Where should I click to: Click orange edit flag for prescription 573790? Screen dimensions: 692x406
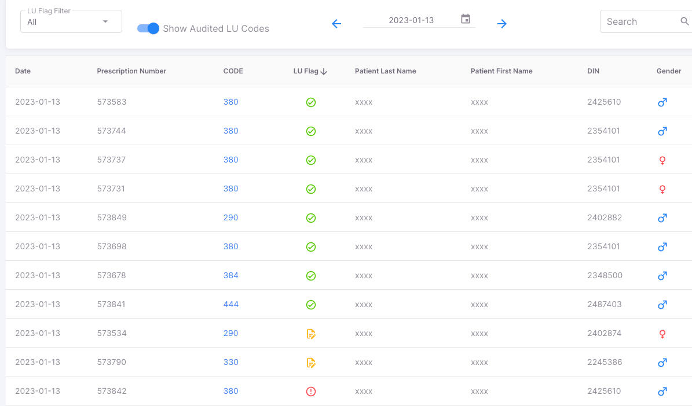(311, 363)
